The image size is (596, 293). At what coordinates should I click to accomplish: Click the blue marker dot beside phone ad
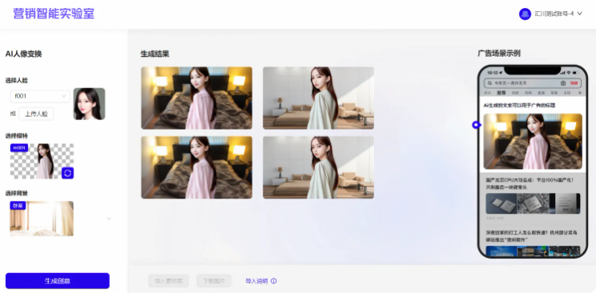point(476,125)
